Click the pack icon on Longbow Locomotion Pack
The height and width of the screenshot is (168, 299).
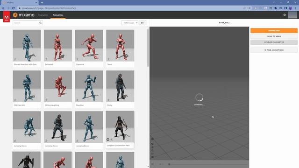click(x=108, y=140)
